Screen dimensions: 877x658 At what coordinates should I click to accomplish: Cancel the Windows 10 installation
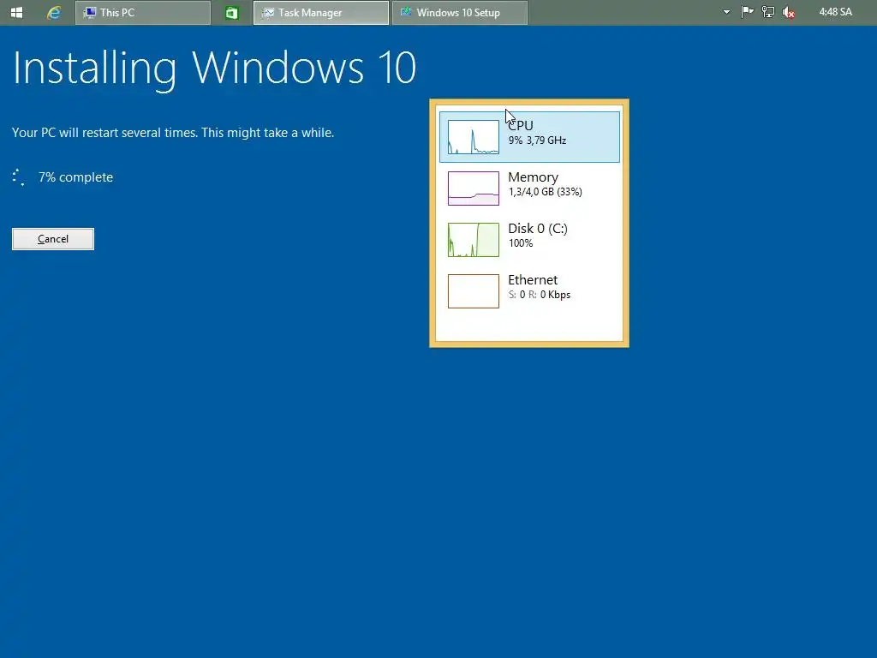pyautogui.click(x=53, y=239)
